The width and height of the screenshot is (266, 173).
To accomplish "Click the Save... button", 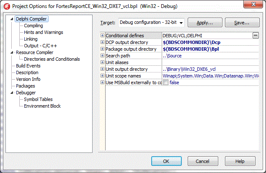I will 242,23.
